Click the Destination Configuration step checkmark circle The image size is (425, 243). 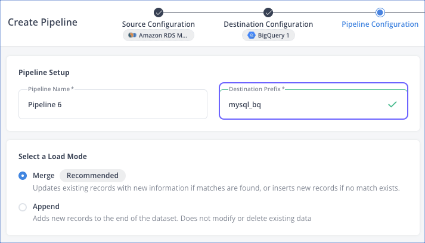[x=268, y=12]
